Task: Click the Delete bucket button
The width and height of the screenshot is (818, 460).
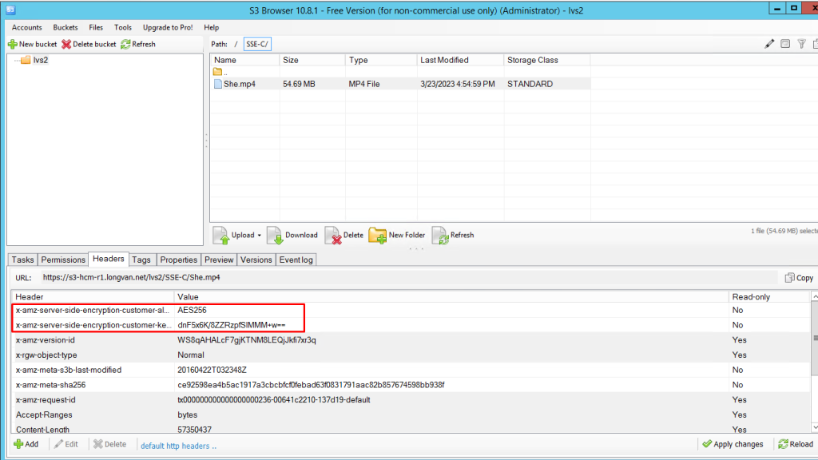Action: coord(89,45)
